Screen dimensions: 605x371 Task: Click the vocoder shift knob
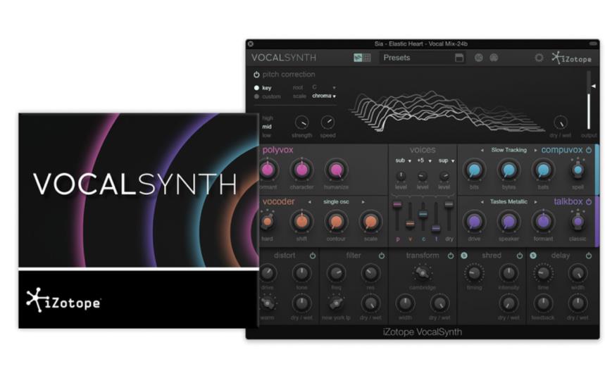pyautogui.click(x=301, y=221)
